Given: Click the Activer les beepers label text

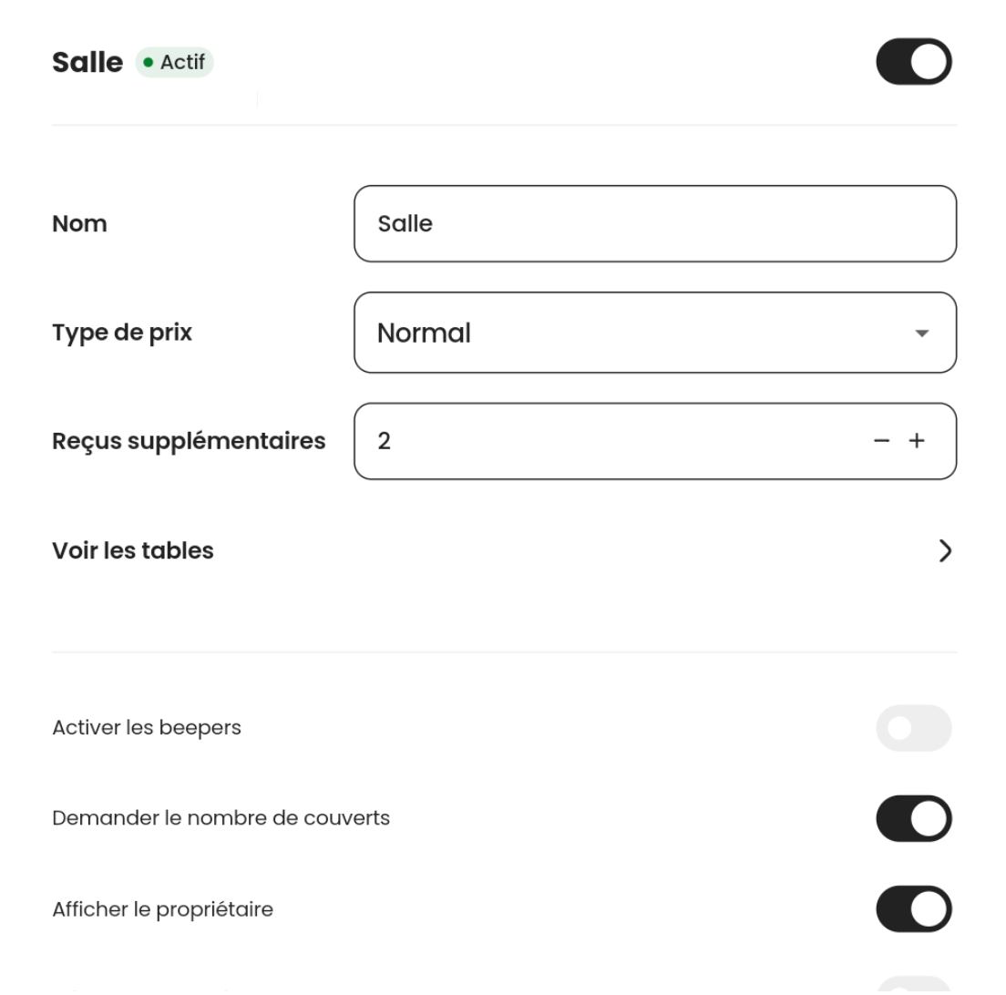Looking at the screenshot, I should point(147,728).
